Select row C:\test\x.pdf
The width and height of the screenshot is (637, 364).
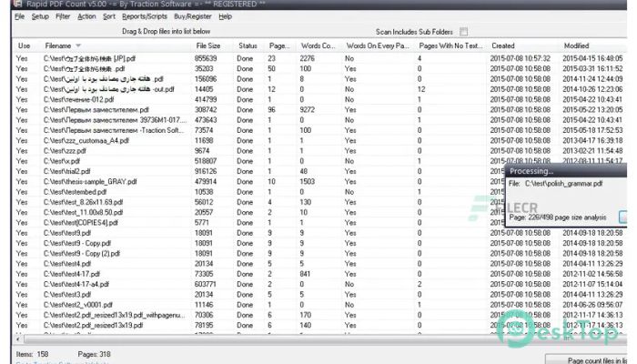click(x=320, y=161)
